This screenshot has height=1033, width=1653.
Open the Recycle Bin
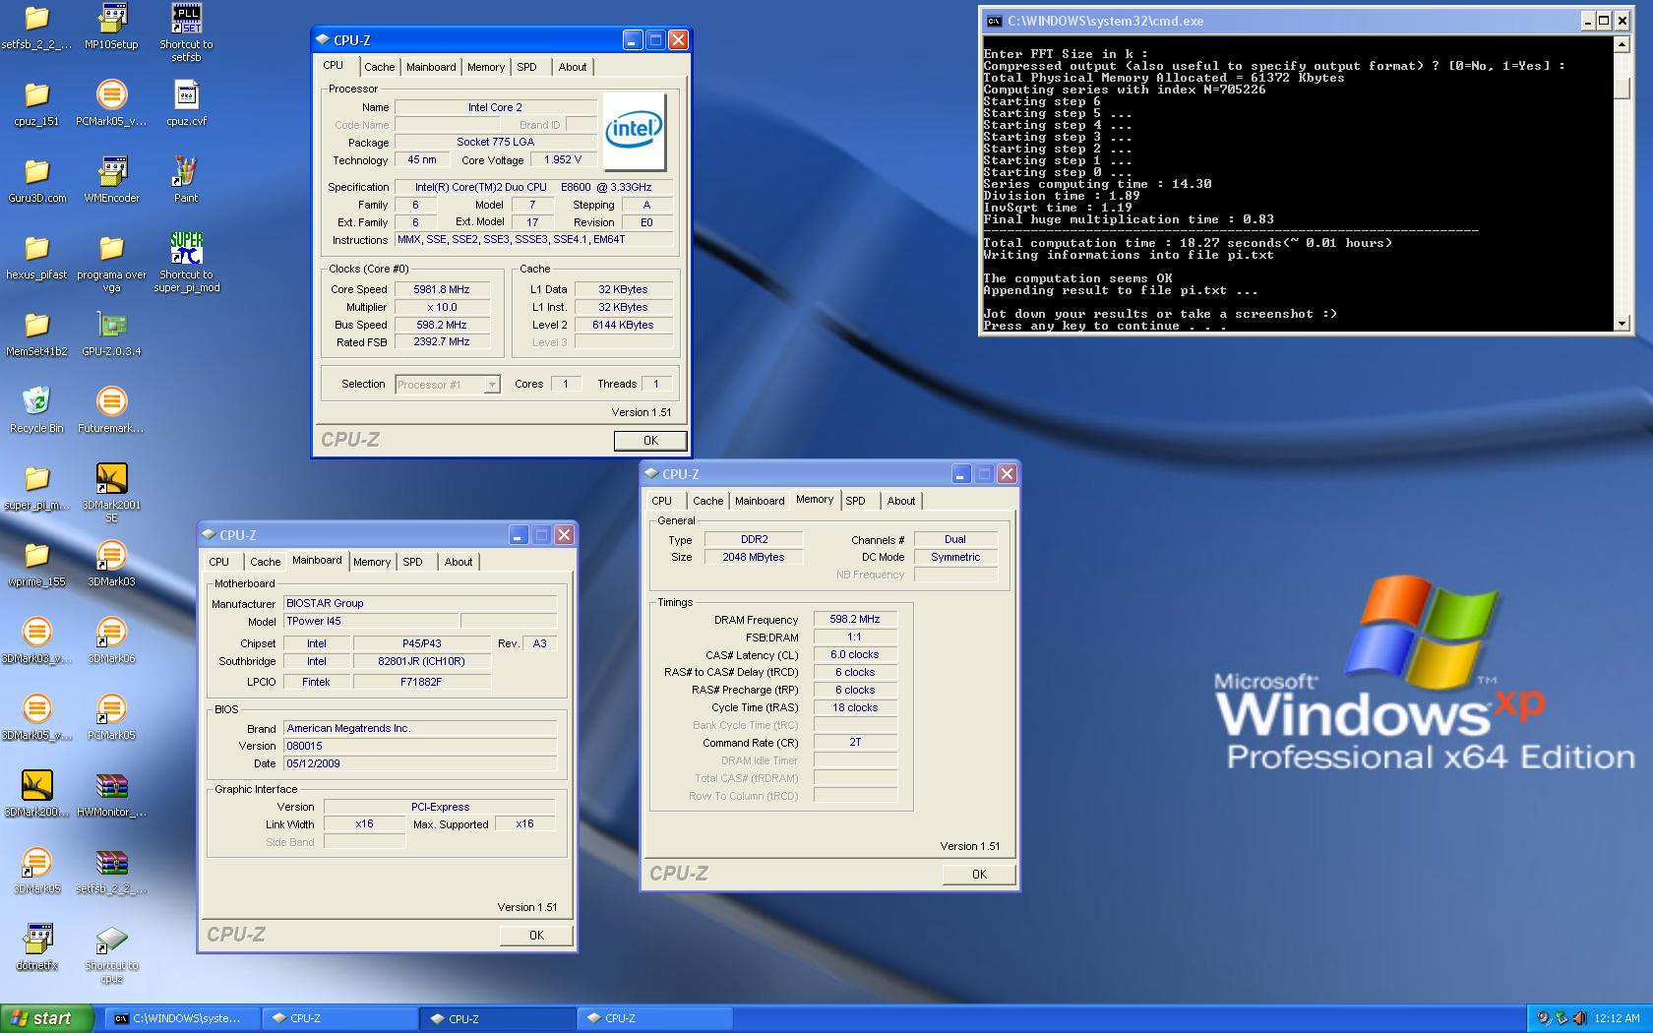pos(36,401)
